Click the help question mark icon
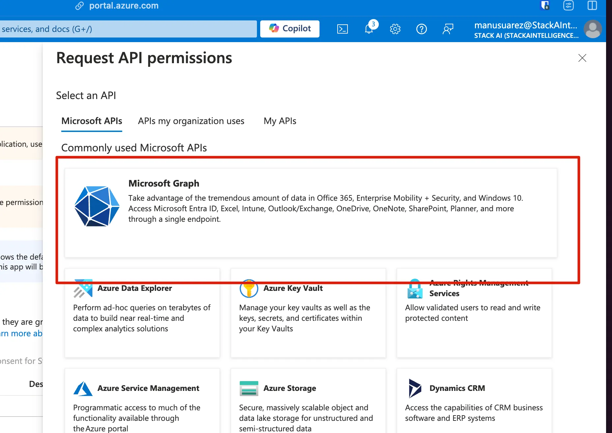612x433 pixels. [421, 29]
